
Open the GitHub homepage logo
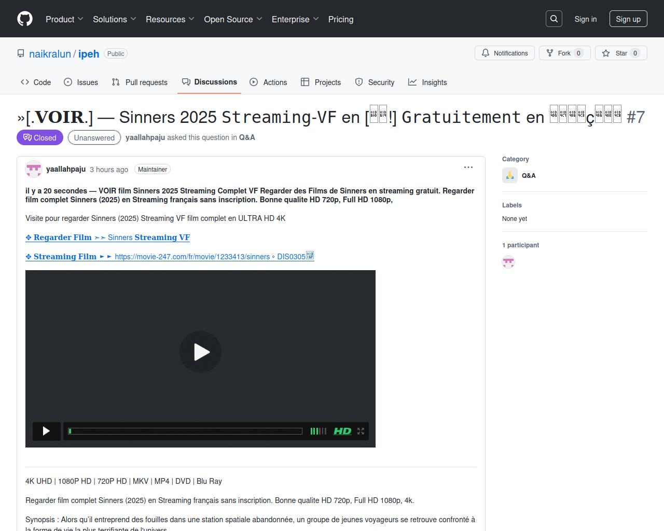(25, 19)
